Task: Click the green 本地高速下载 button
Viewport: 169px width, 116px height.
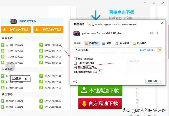Action: (x=100, y=91)
